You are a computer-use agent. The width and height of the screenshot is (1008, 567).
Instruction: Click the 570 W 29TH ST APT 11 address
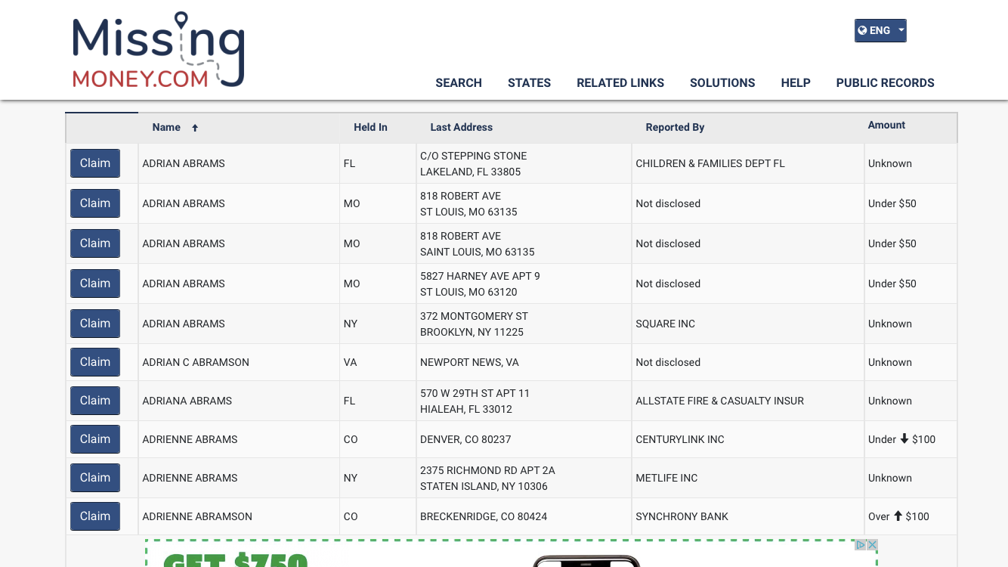(524, 401)
